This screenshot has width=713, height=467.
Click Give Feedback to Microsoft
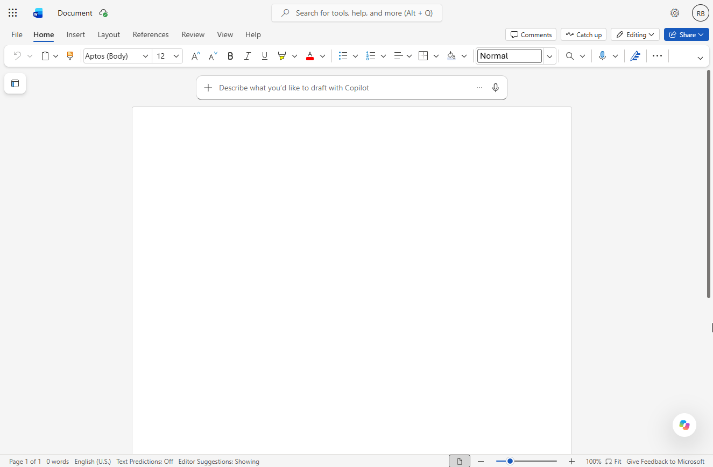click(x=666, y=462)
